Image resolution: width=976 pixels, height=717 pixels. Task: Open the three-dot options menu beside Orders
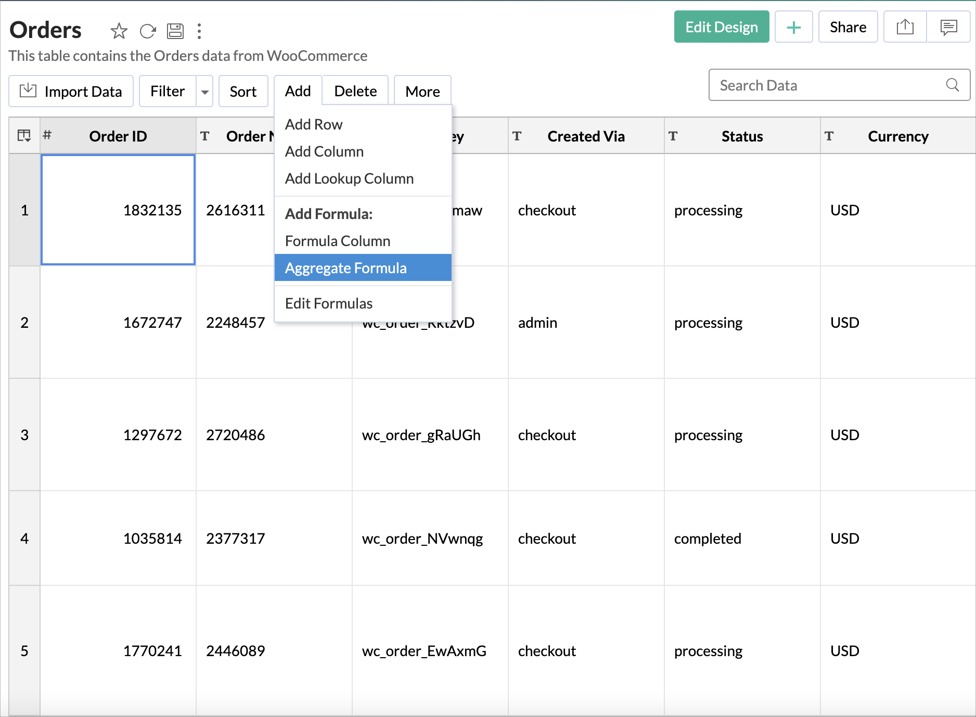[x=199, y=31]
